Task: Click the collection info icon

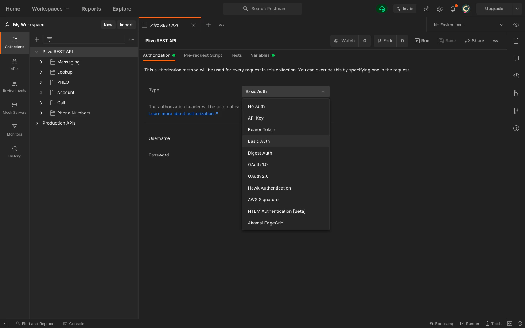Action: 516,128
